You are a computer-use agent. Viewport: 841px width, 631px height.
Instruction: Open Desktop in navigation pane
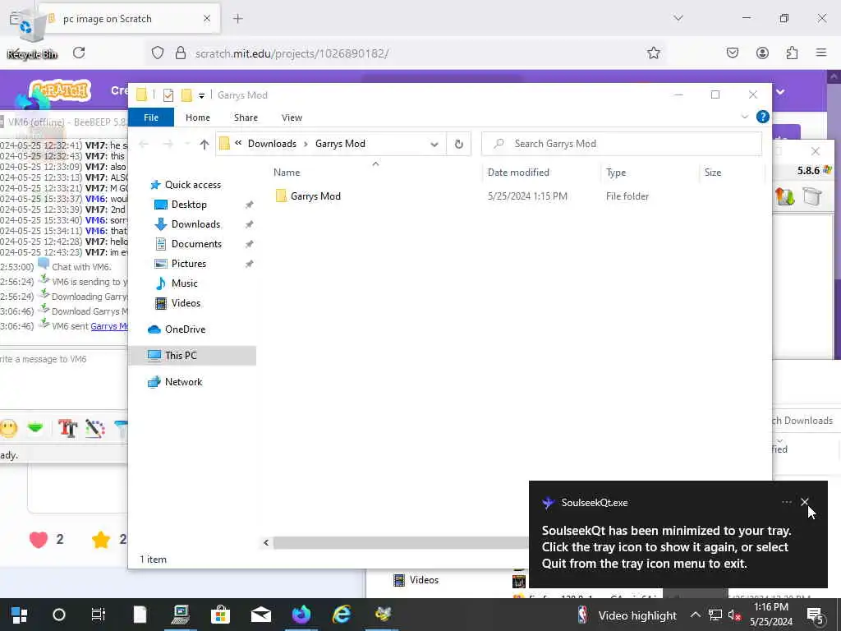(189, 205)
